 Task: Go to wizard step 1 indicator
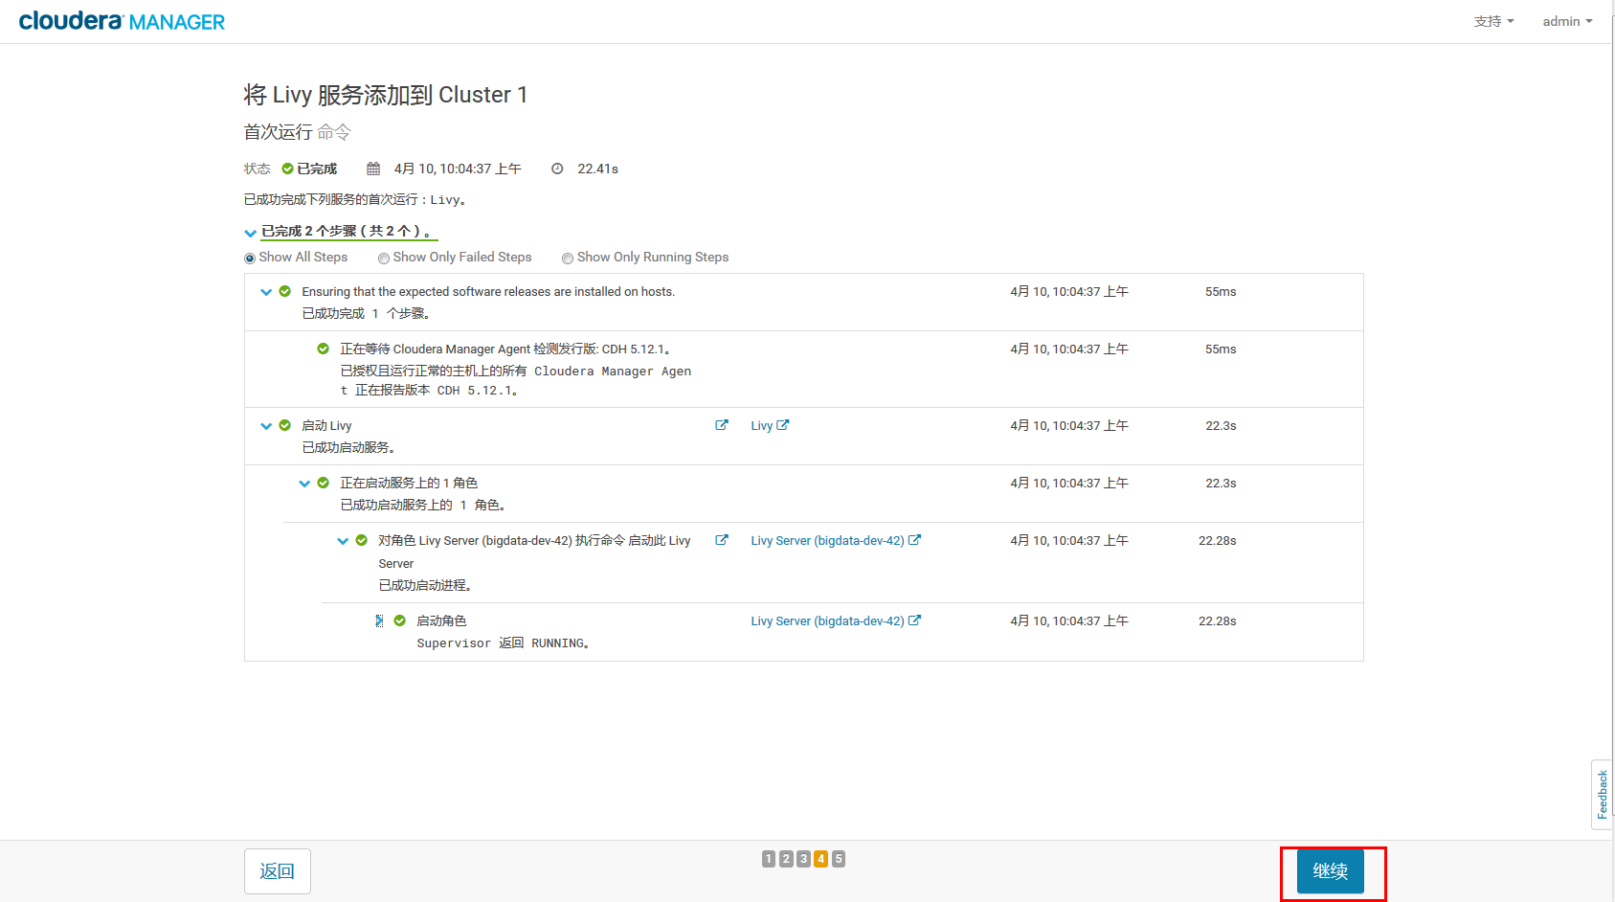click(769, 859)
